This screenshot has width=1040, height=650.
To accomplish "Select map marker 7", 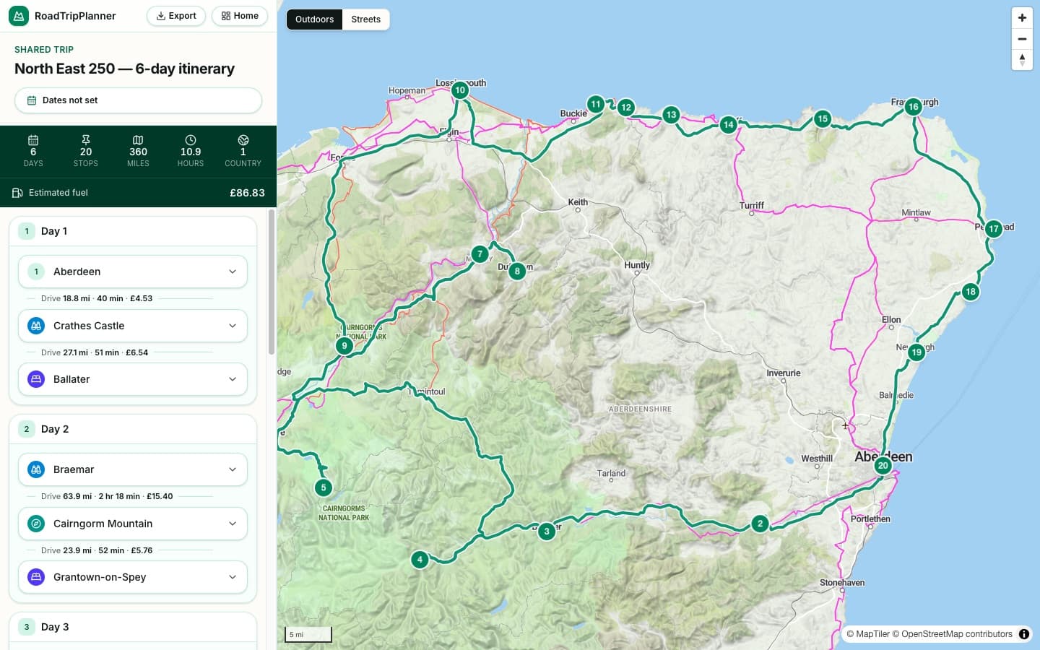I will [x=480, y=253].
